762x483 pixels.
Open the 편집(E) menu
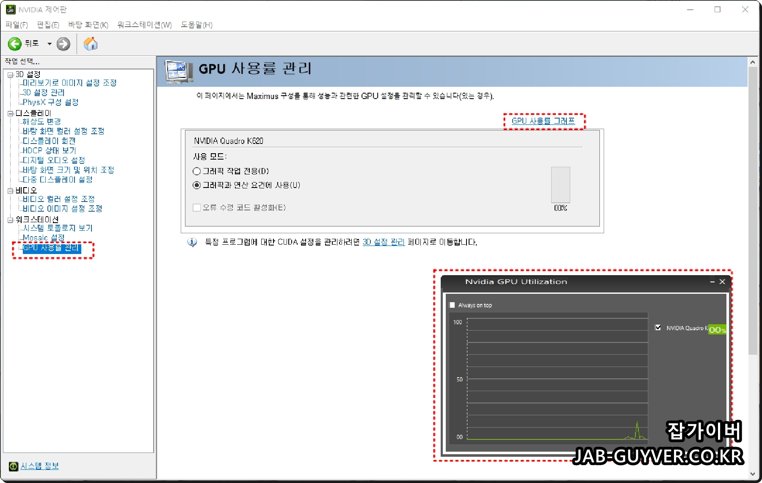pyautogui.click(x=48, y=25)
